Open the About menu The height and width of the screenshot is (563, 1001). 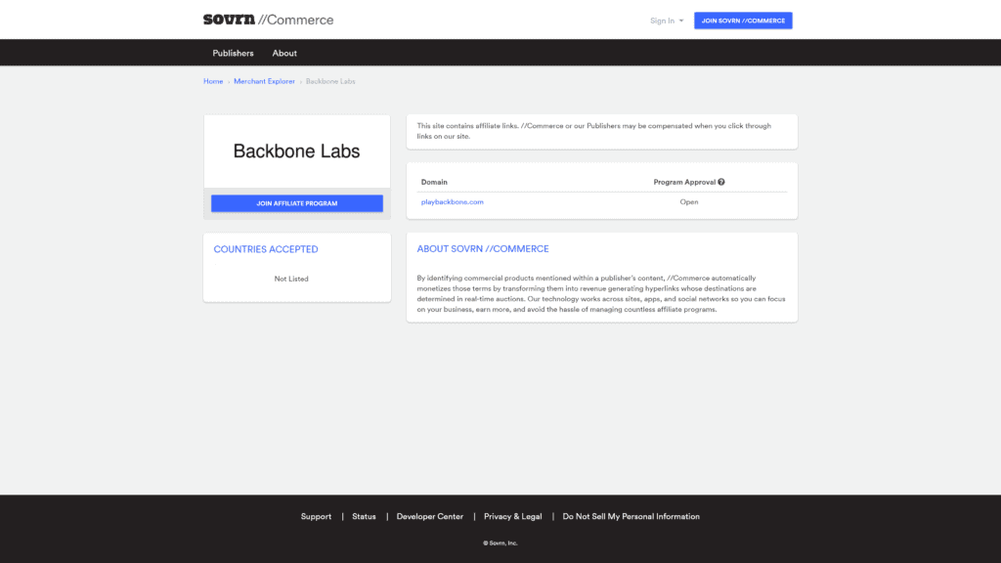(284, 53)
